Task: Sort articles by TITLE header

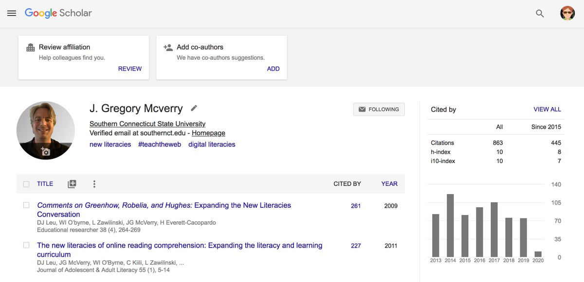Action: (x=45, y=184)
